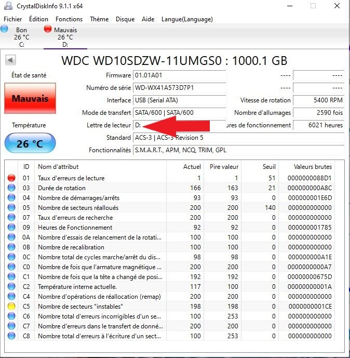
Task: Open the Fonctions menu
Action: [x=69, y=19]
